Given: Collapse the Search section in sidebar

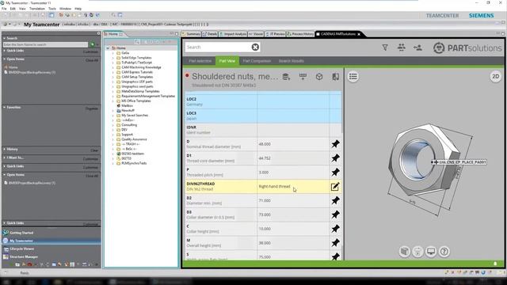Looking at the screenshot, I should pos(4,38).
